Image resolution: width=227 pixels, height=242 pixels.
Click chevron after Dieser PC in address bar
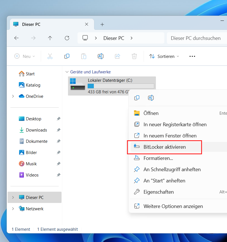tap(131, 38)
